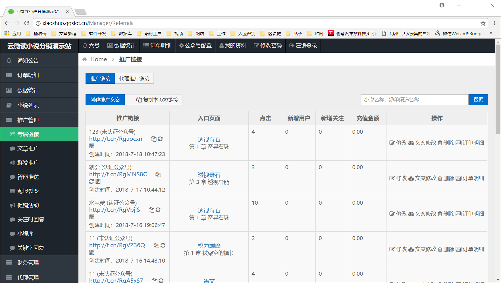501x283 pixels.
Task: Open 关注时回复 in the sidebar
Action: [39, 219]
